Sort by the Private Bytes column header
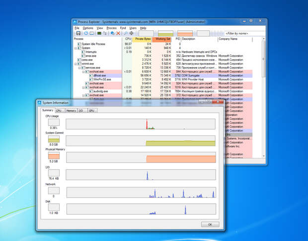 point(142,39)
